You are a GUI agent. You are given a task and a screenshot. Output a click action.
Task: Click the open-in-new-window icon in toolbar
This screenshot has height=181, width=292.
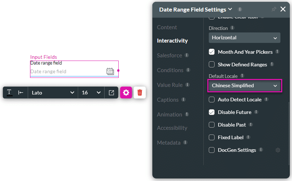pyautogui.click(x=111, y=93)
